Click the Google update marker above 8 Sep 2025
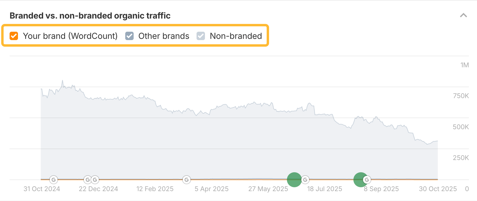The width and height of the screenshot is (477, 201). point(367,180)
